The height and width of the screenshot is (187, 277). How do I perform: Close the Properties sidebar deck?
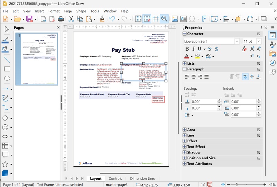point(266,28)
